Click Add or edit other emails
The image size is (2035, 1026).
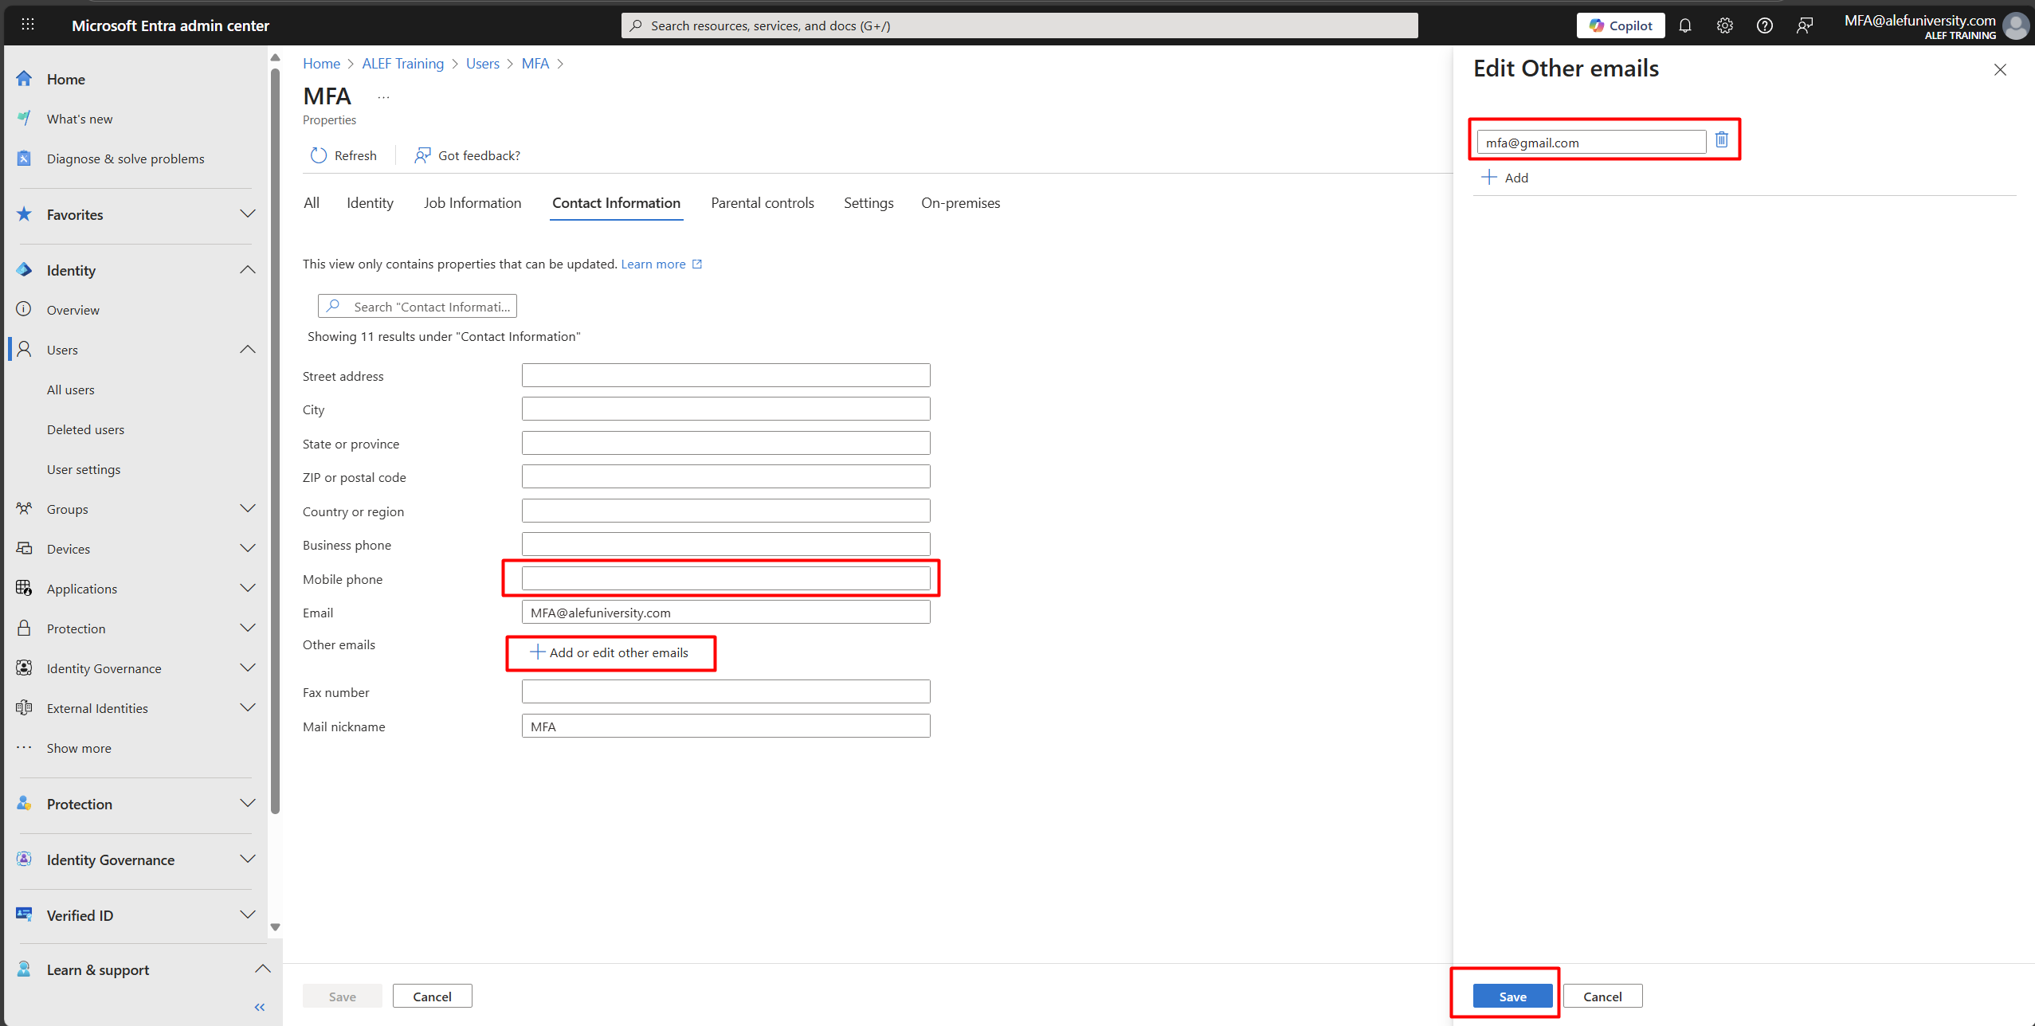pos(610,652)
